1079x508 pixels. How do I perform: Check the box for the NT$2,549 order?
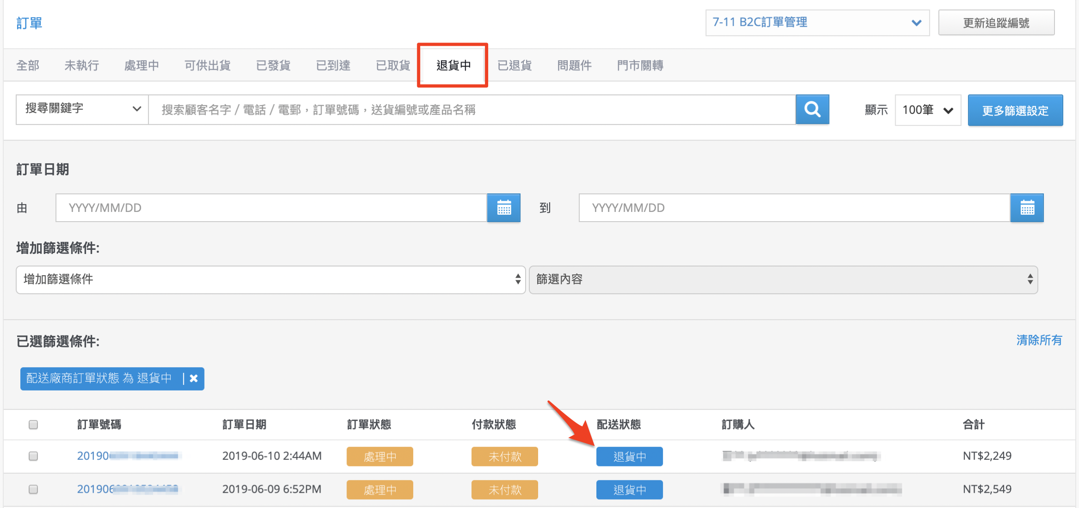[33, 489]
